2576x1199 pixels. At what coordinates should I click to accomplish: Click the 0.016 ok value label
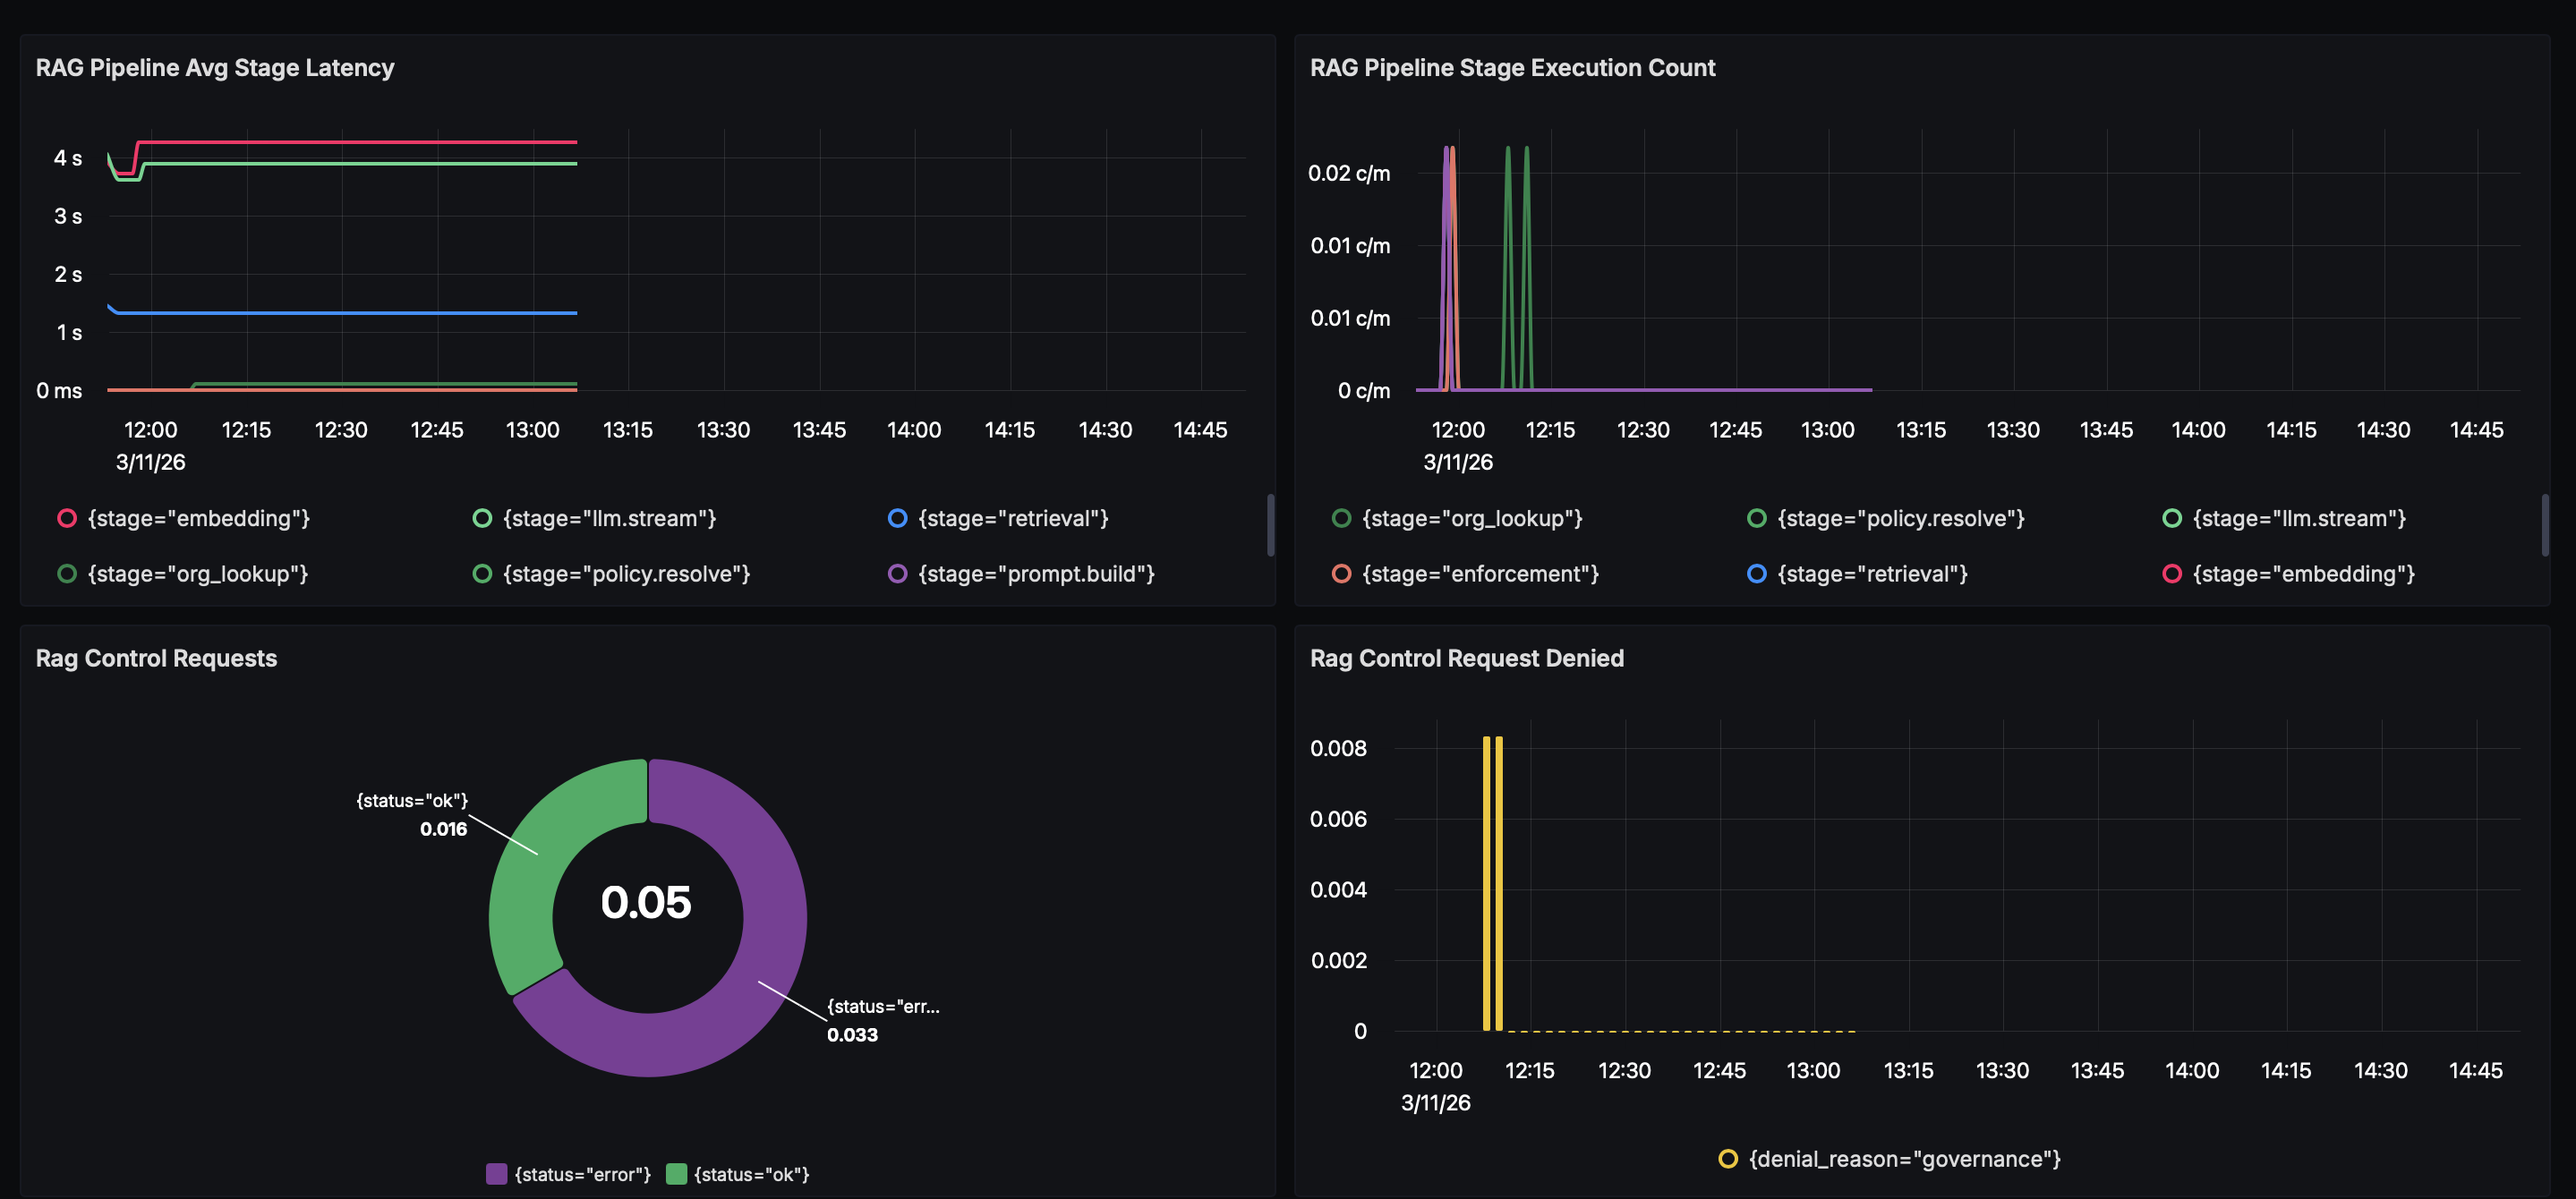[x=443, y=829]
